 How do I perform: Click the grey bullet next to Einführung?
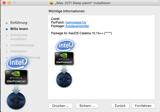7,23
